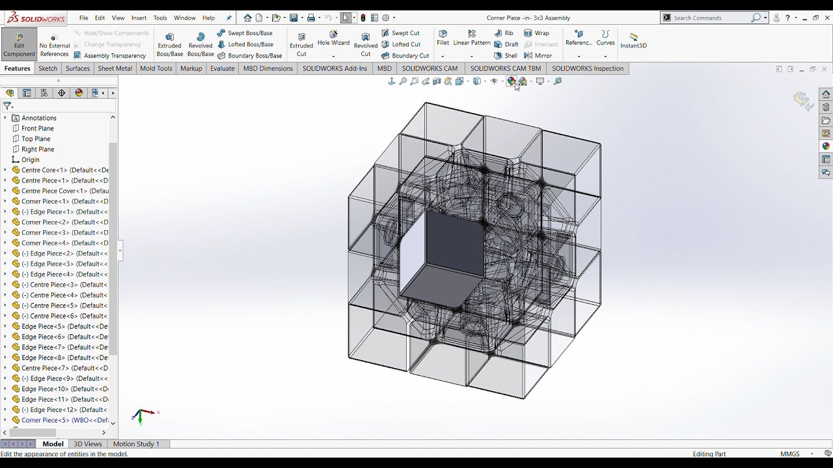This screenshot has height=468, width=833.
Task: Choose the Swept Boss/Base tool
Action: coord(245,33)
